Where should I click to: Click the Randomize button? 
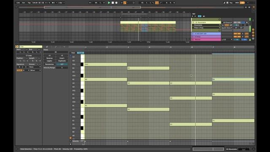point(49,64)
